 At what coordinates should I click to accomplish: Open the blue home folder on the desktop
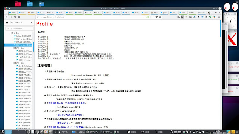coord(30,4)
